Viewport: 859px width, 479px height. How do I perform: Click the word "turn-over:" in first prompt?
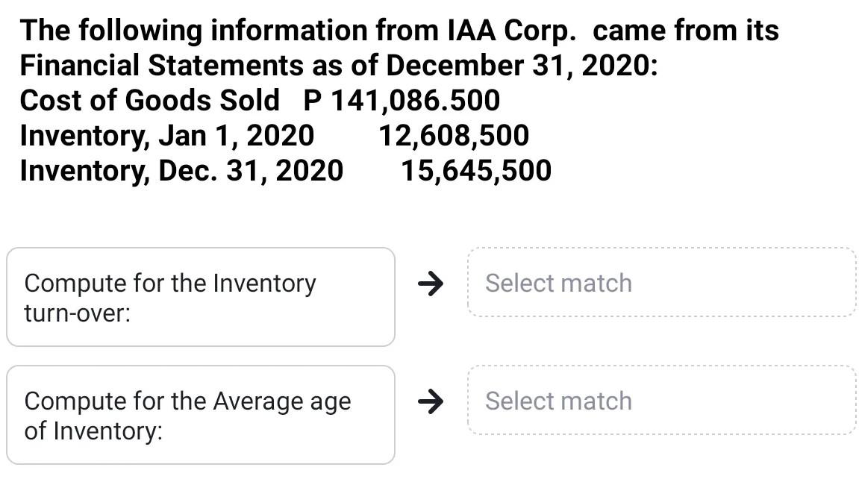click(78, 313)
